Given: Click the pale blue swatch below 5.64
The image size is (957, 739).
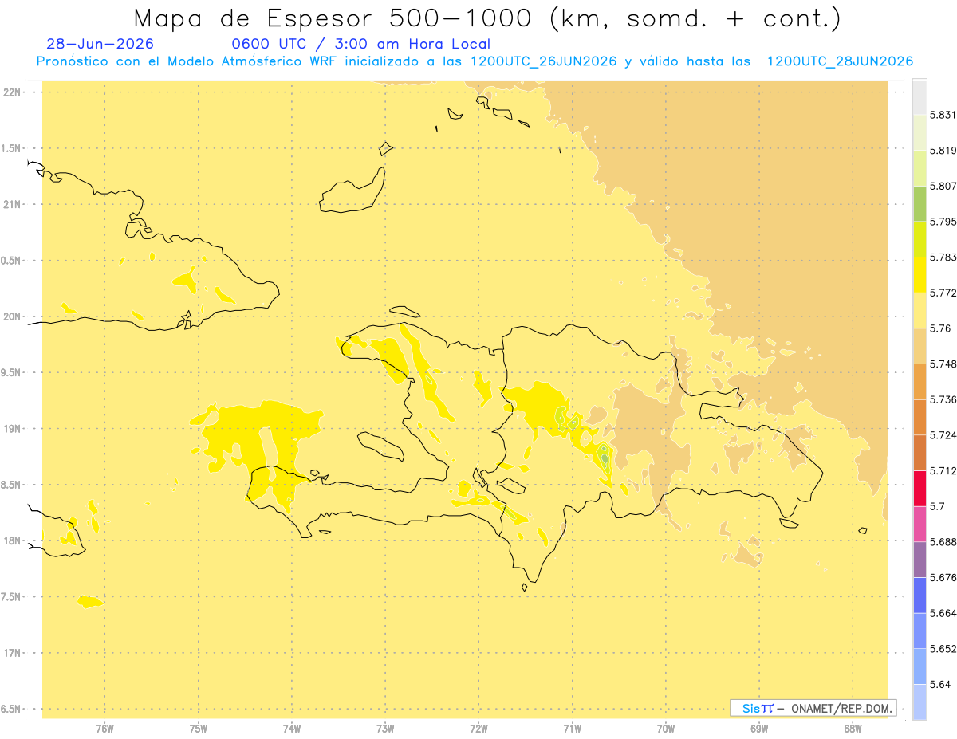Looking at the screenshot, I should point(920,702).
